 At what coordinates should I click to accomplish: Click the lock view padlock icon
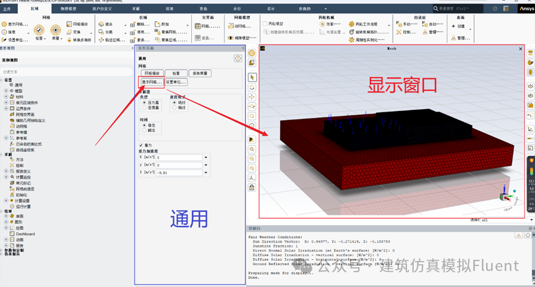coord(252,188)
